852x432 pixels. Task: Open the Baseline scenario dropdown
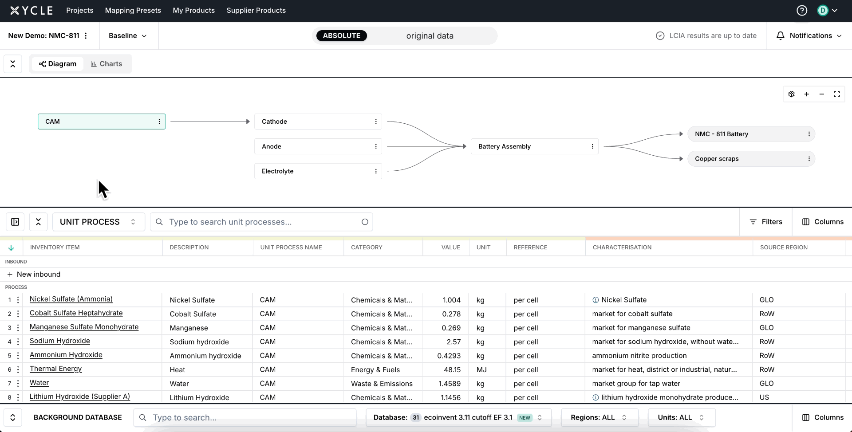tap(128, 35)
